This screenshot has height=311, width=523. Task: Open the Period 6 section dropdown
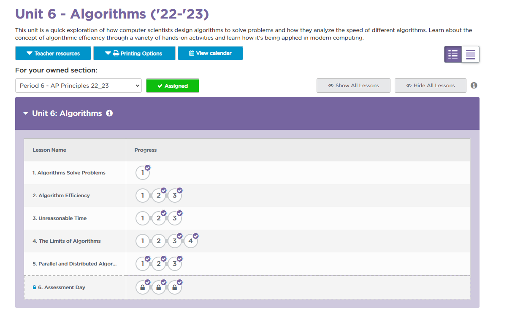(79, 86)
